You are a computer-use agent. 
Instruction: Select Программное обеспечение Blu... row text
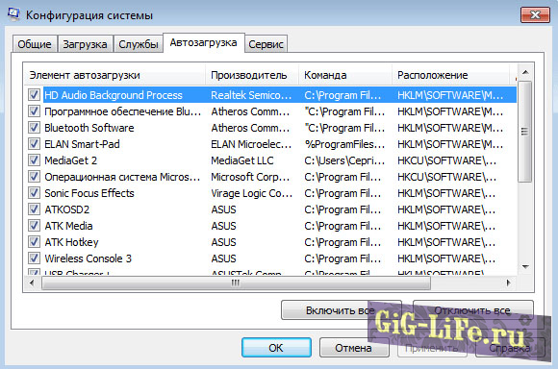point(122,111)
